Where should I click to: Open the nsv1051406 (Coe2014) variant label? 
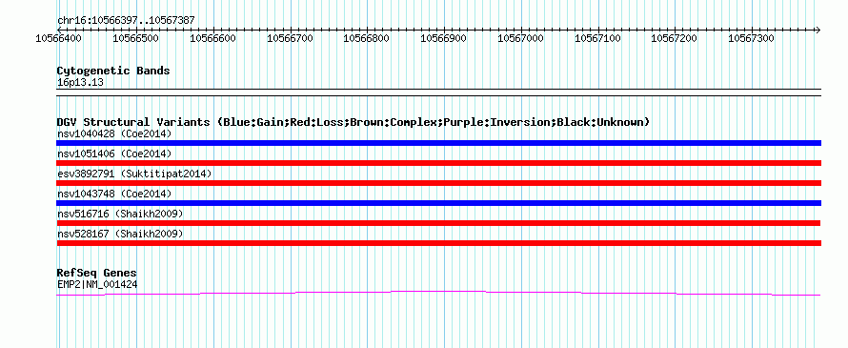tap(114, 154)
